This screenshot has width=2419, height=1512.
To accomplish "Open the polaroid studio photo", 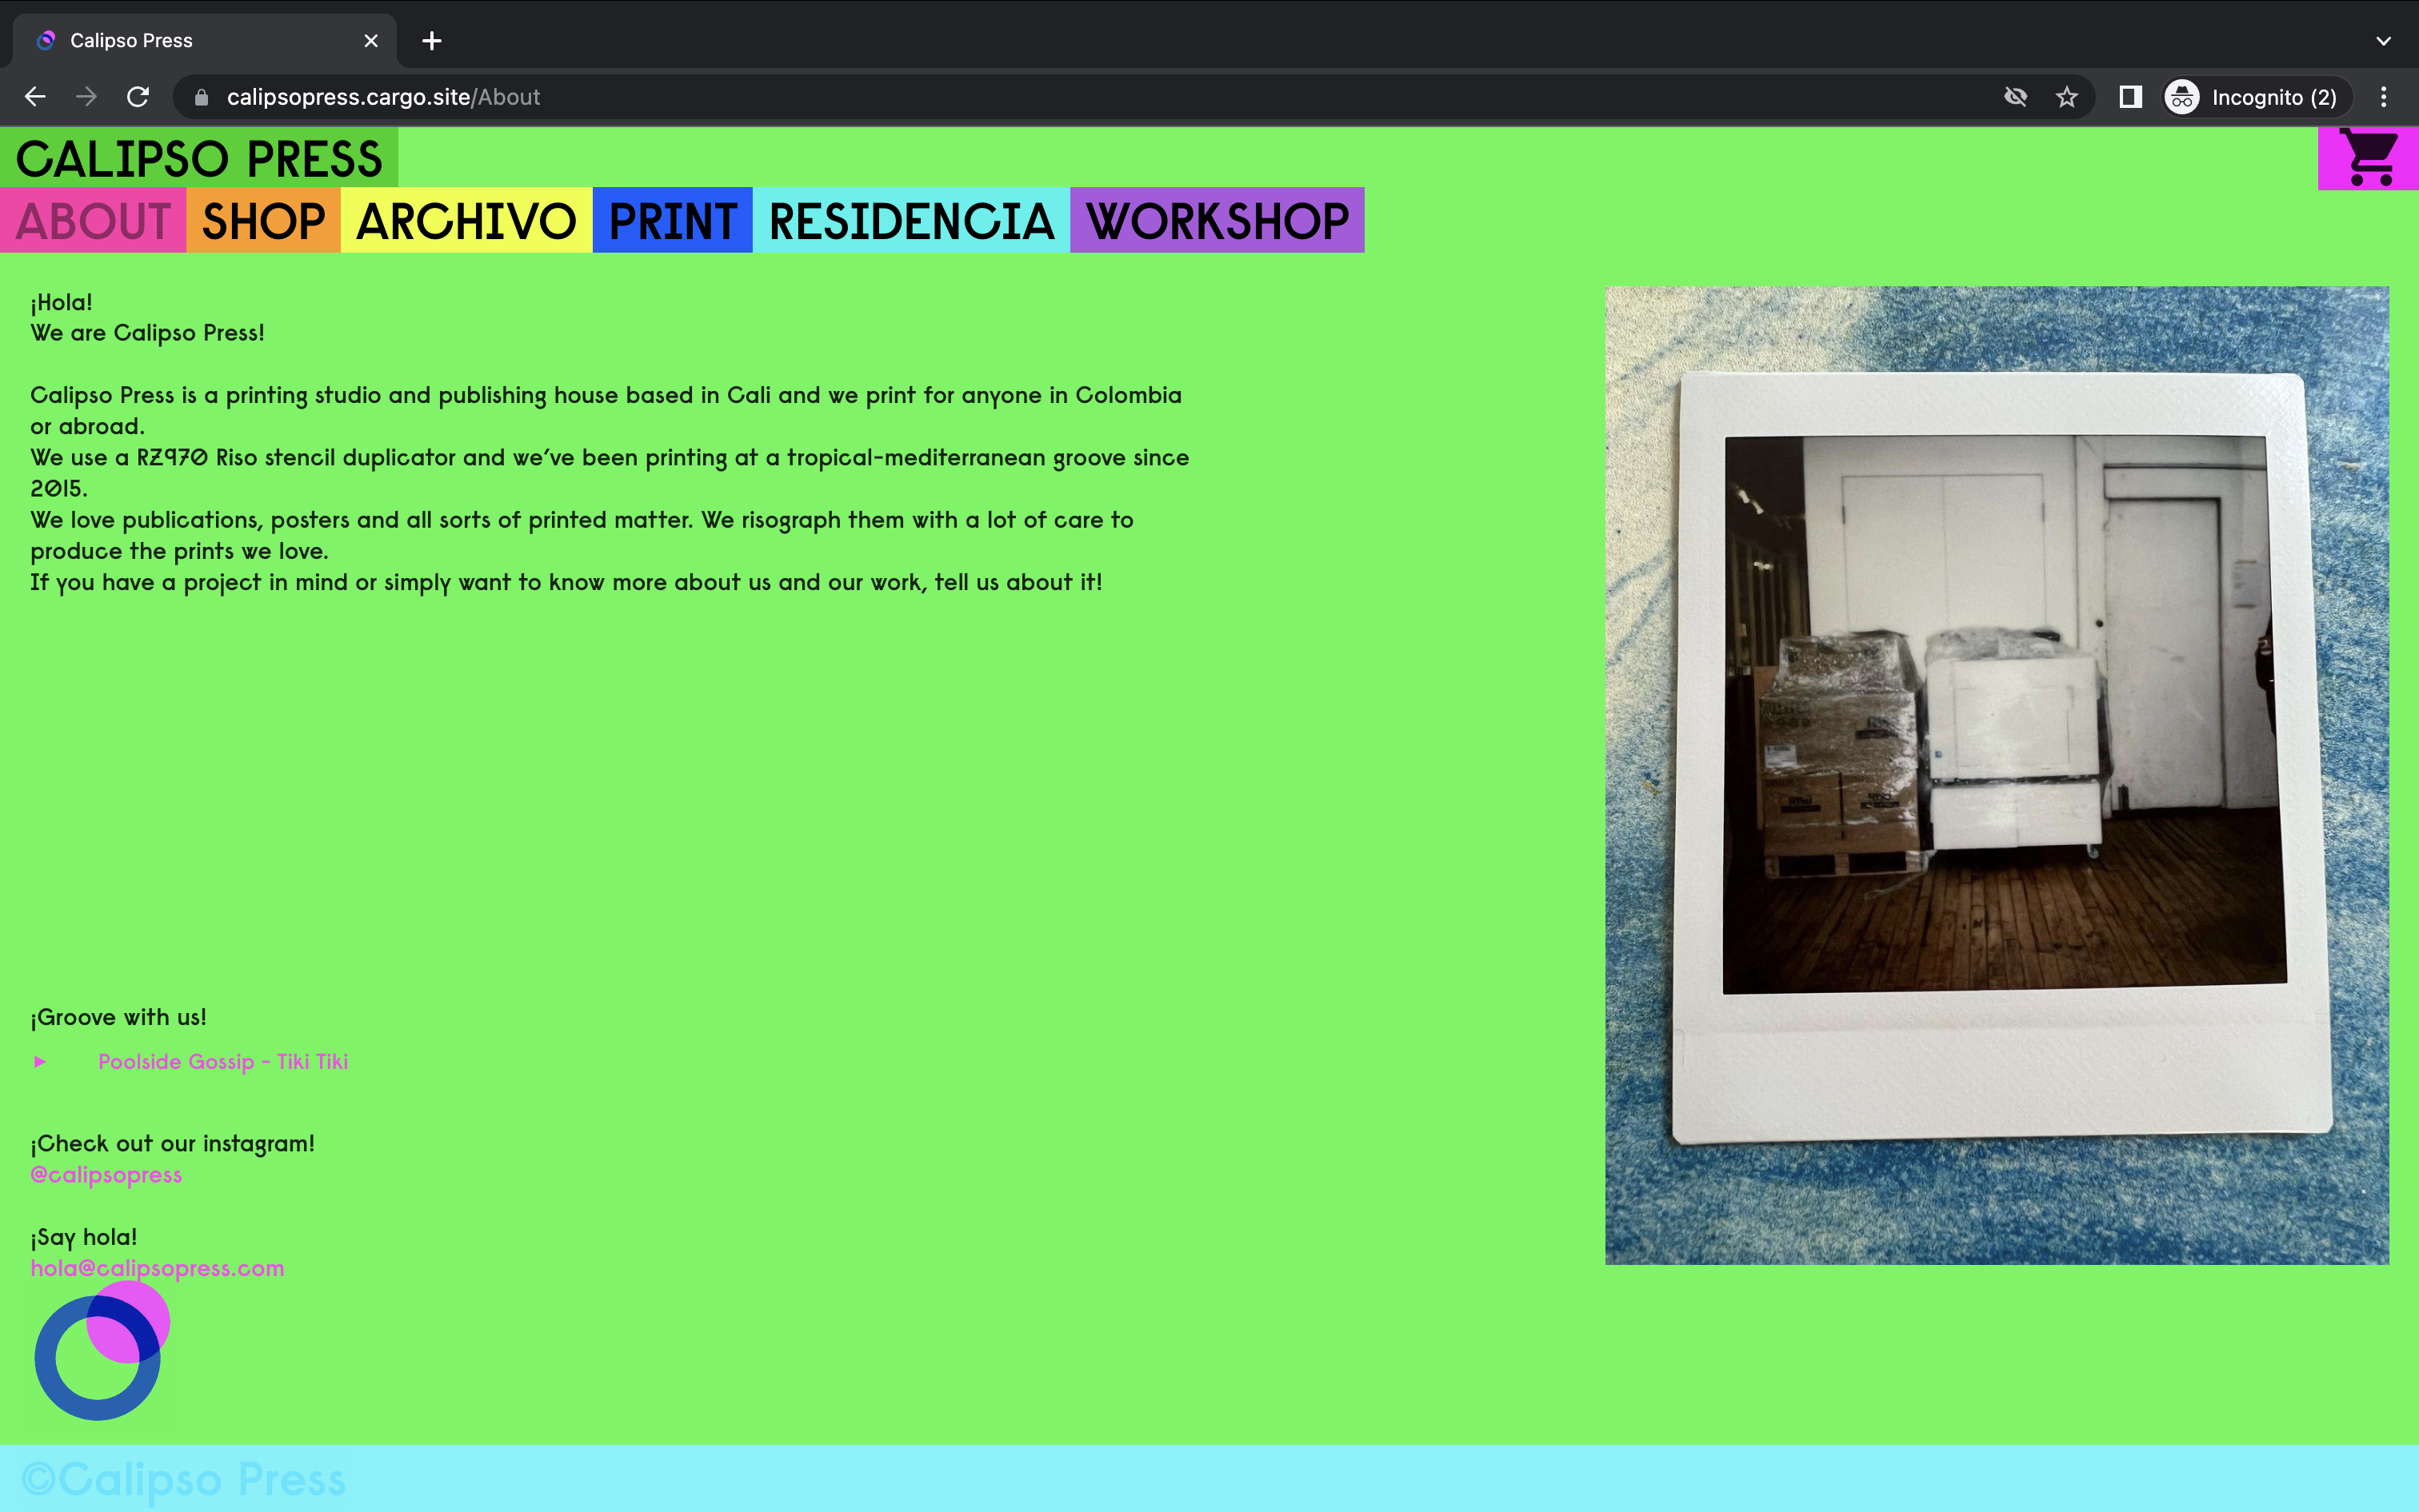I will point(1997,776).
